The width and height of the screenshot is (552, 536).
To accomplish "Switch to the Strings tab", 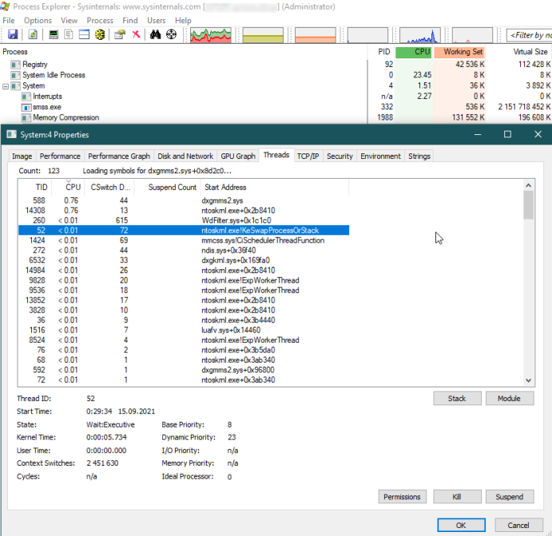I will click(x=419, y=157).
